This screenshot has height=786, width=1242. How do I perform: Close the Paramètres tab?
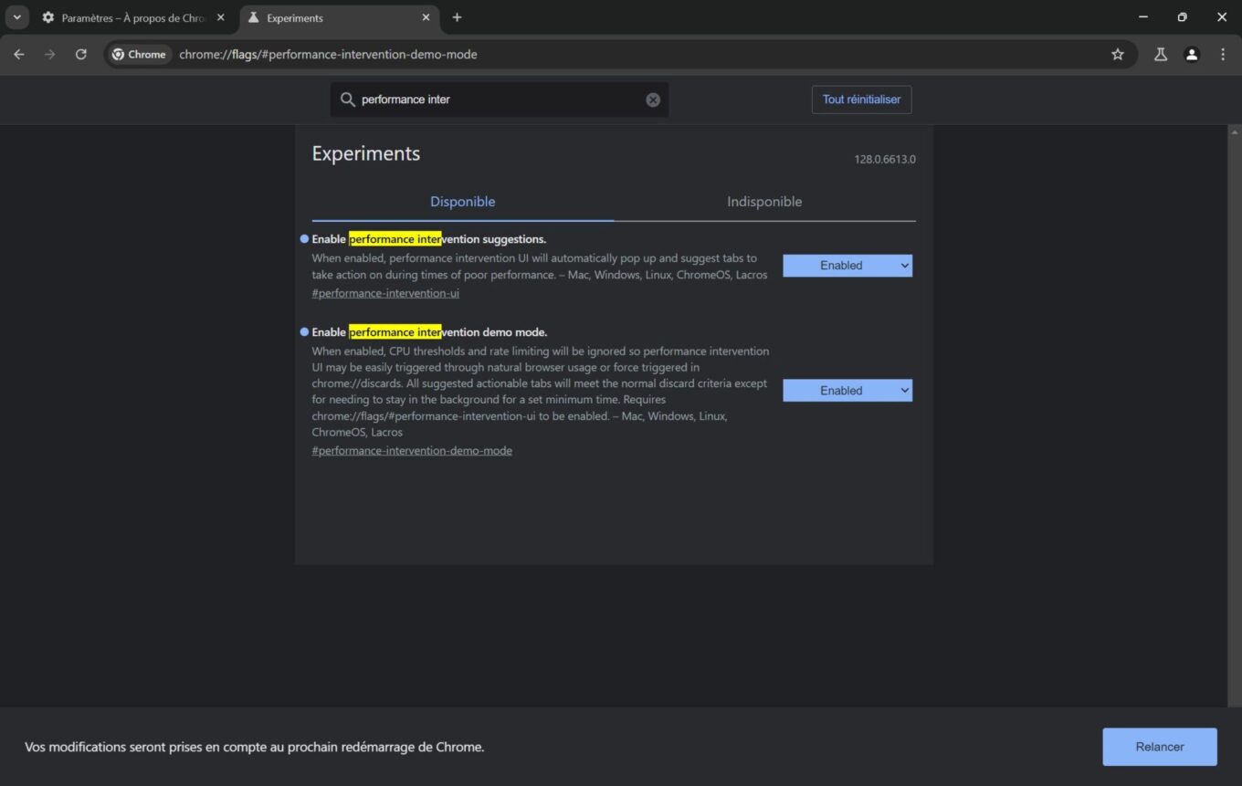(220, 17)
